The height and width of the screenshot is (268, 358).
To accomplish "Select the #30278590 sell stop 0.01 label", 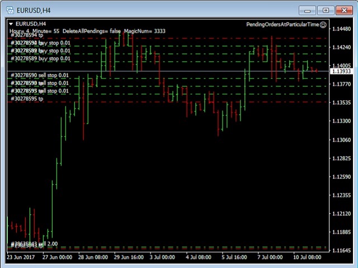I will [x=40, y=75].
